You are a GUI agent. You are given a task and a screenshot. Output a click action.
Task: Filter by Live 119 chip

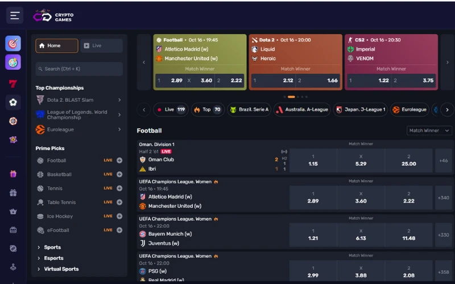pyautogui.click(x=171, y=110)
